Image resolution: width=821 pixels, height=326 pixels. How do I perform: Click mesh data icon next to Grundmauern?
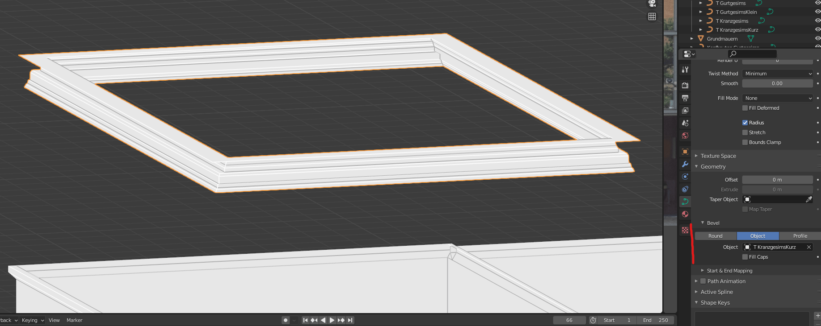pos(751,39)
